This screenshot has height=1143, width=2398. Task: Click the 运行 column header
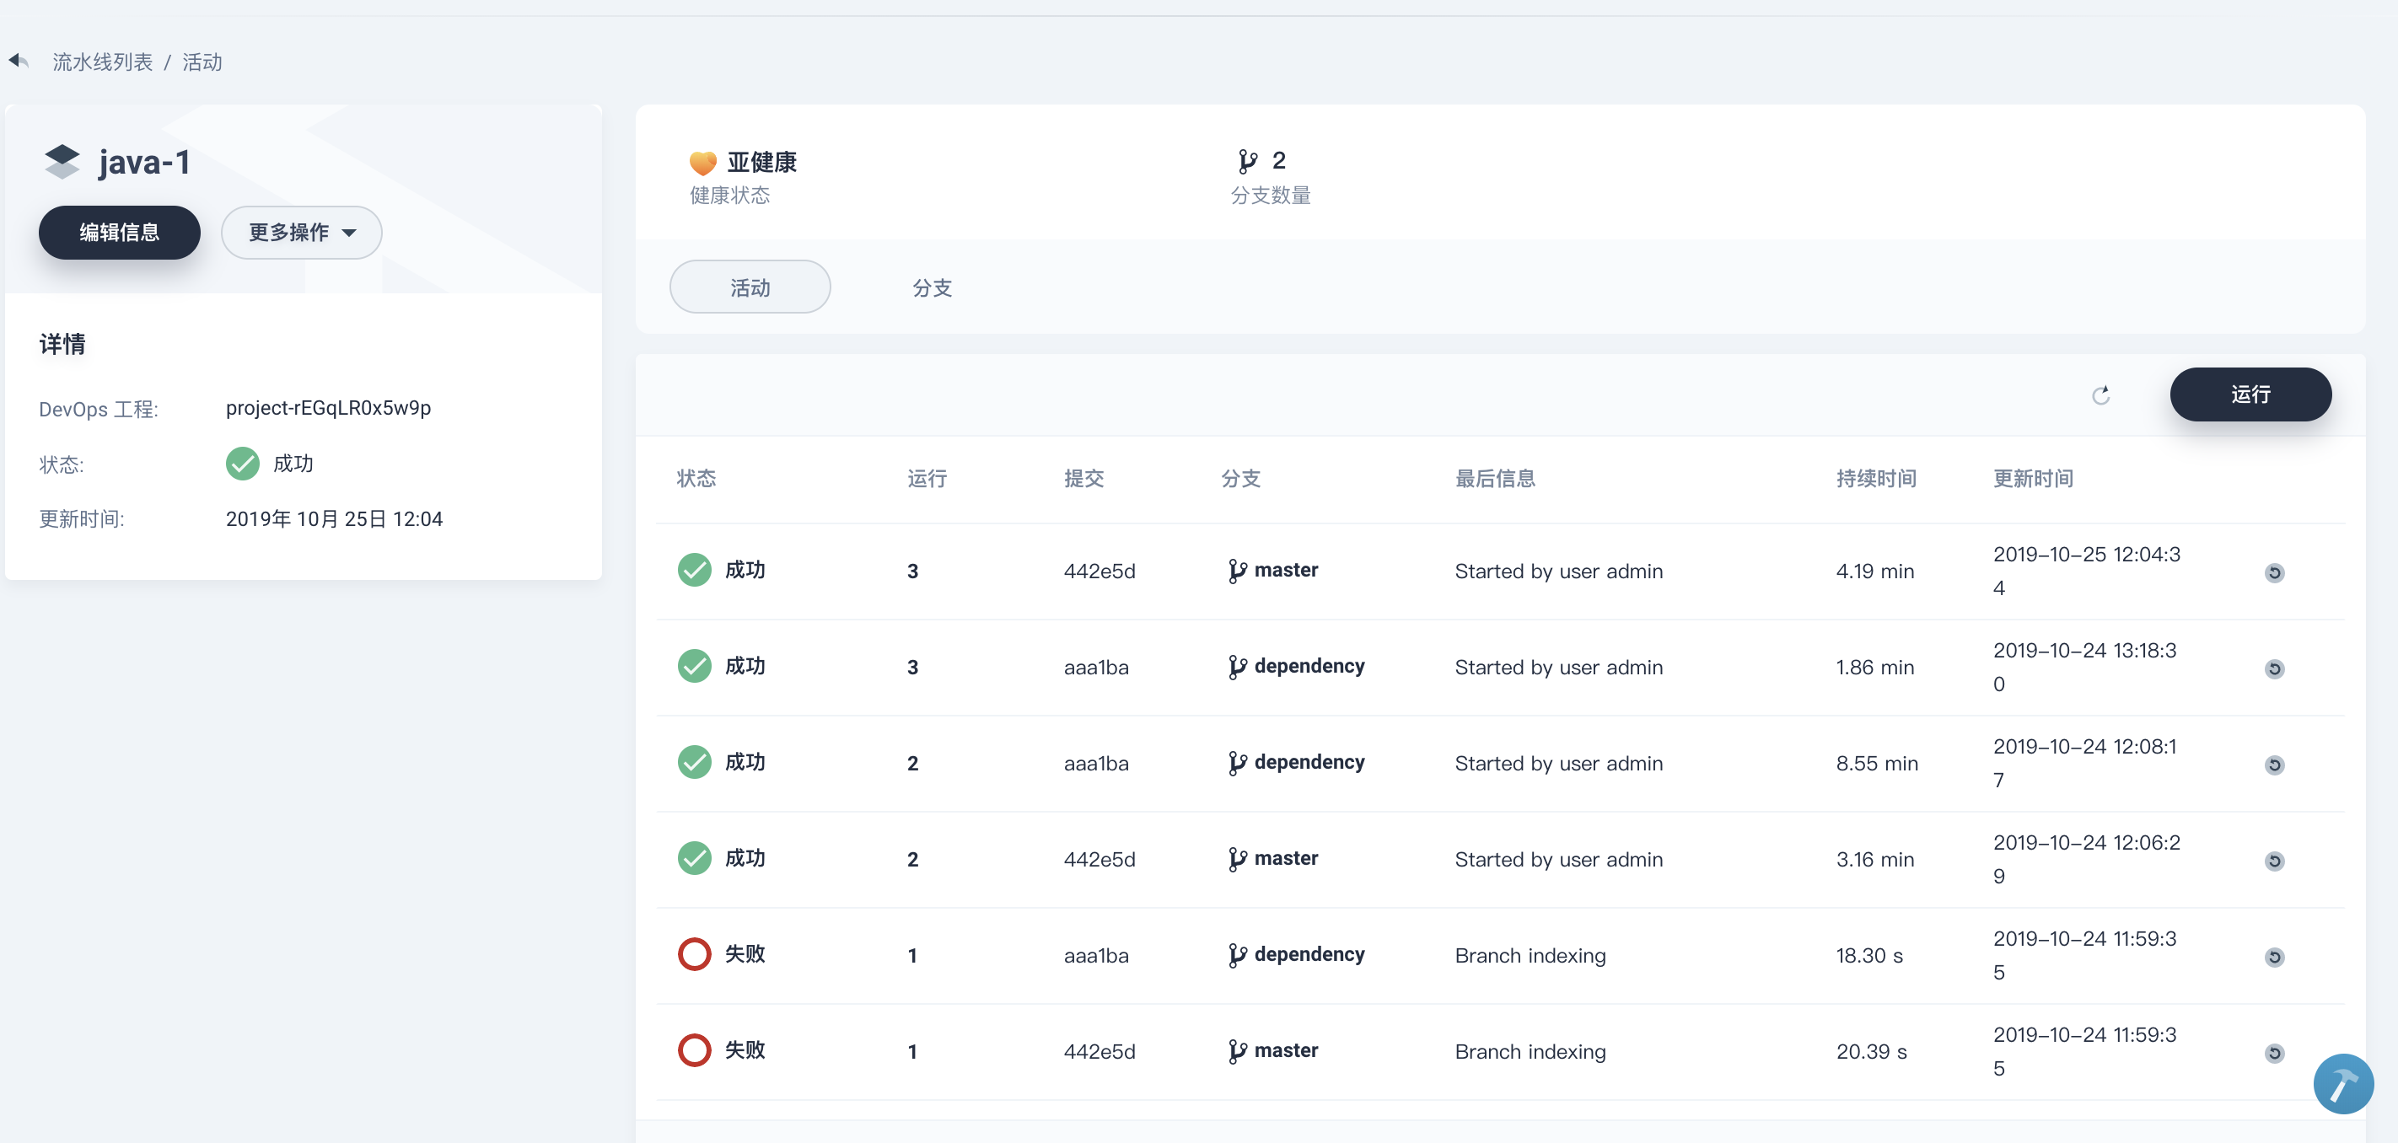(927, 479)
